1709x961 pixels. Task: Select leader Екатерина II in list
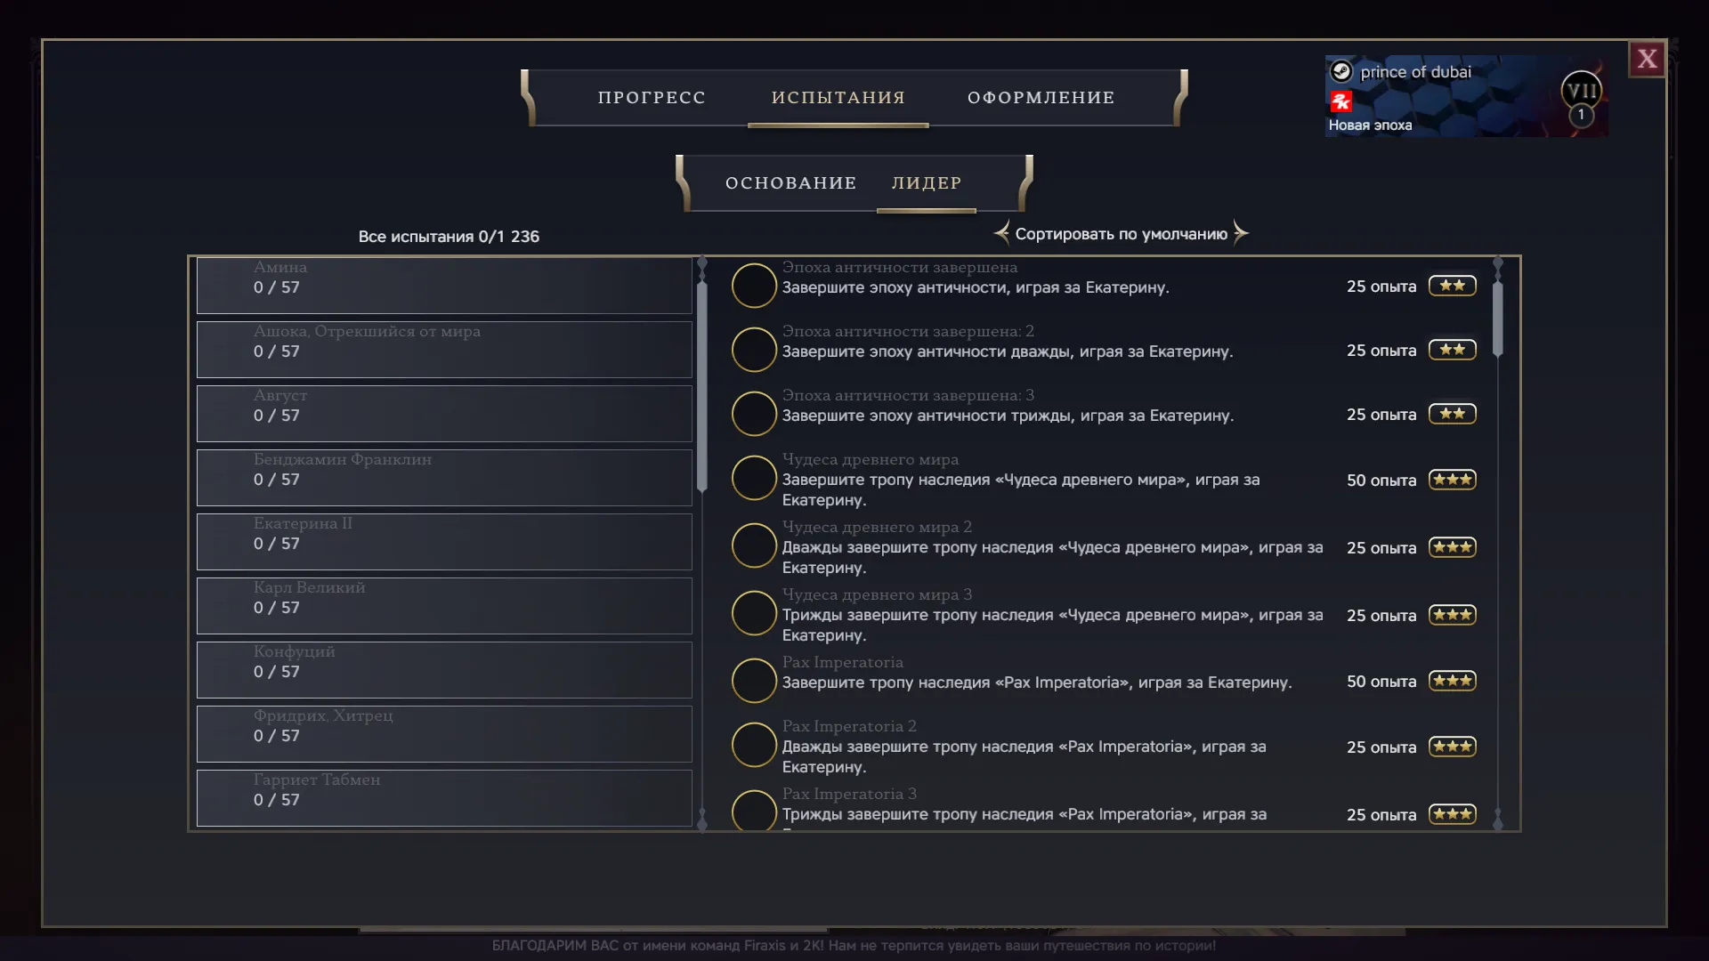pyautogui.click(x=444, y=542)
